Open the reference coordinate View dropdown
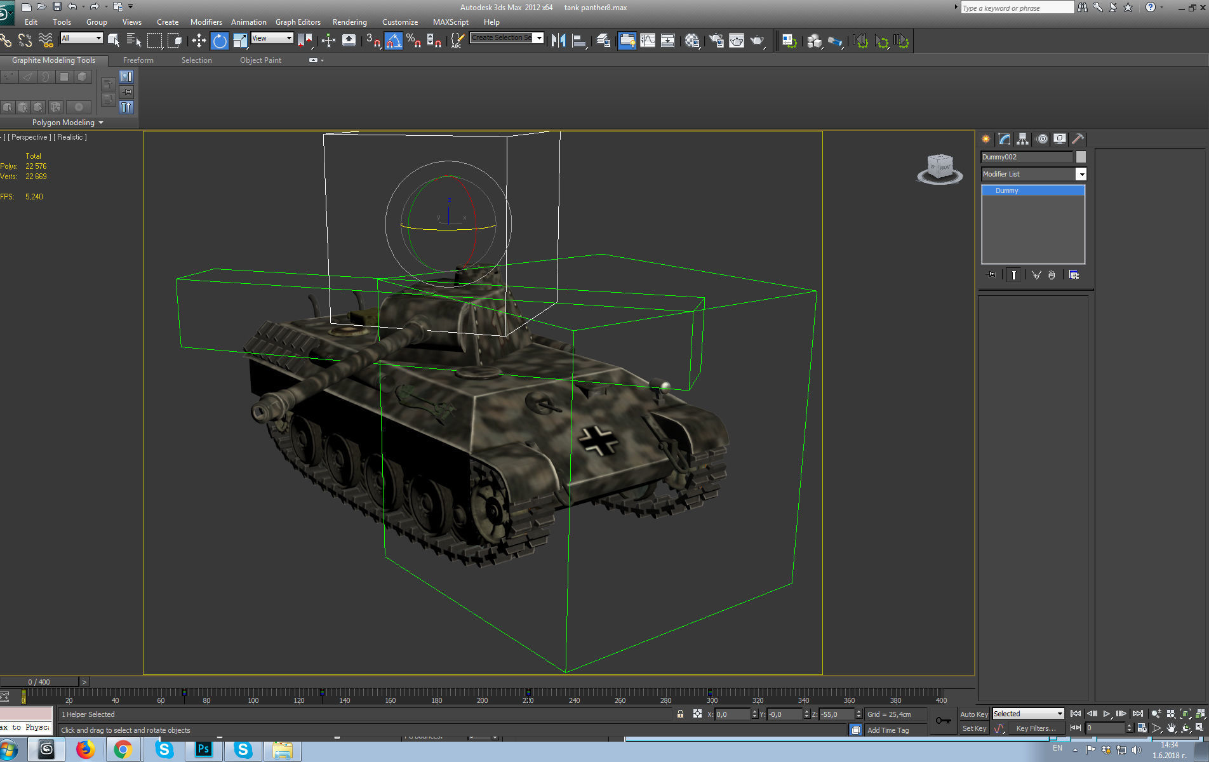1209x762 pixels. pyautogui.click(x=272, y=38)
